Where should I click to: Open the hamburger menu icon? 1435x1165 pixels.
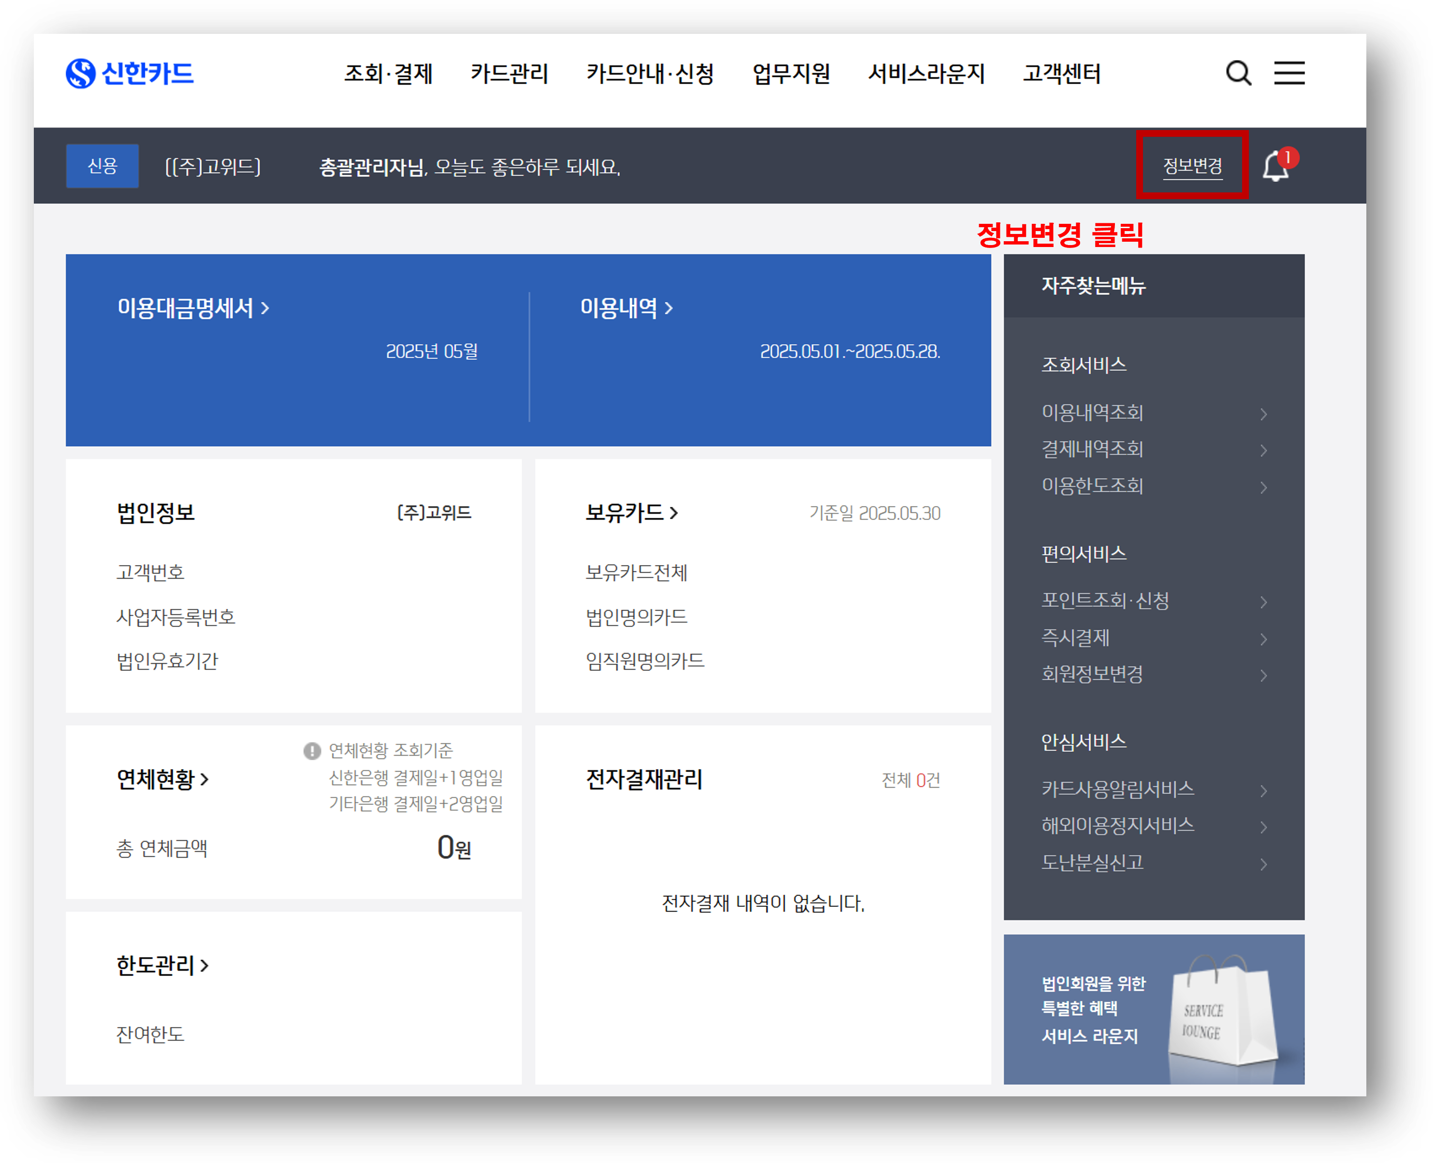tap(1289, 73)
